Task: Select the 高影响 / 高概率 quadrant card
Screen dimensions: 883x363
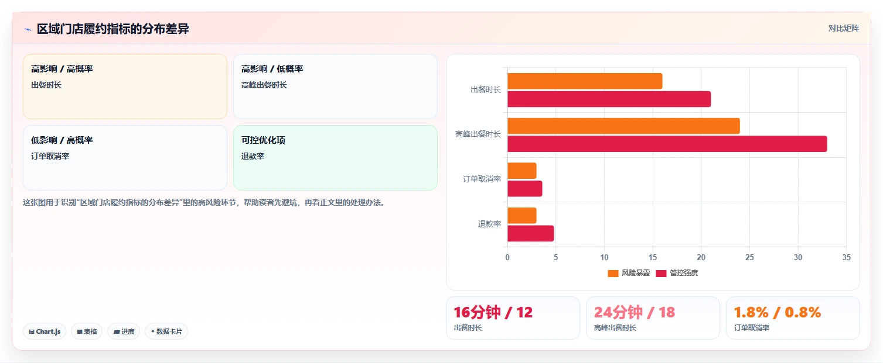Action: [125, 87]
